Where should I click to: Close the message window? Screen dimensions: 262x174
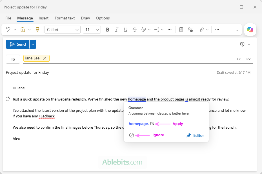[255, 7]
